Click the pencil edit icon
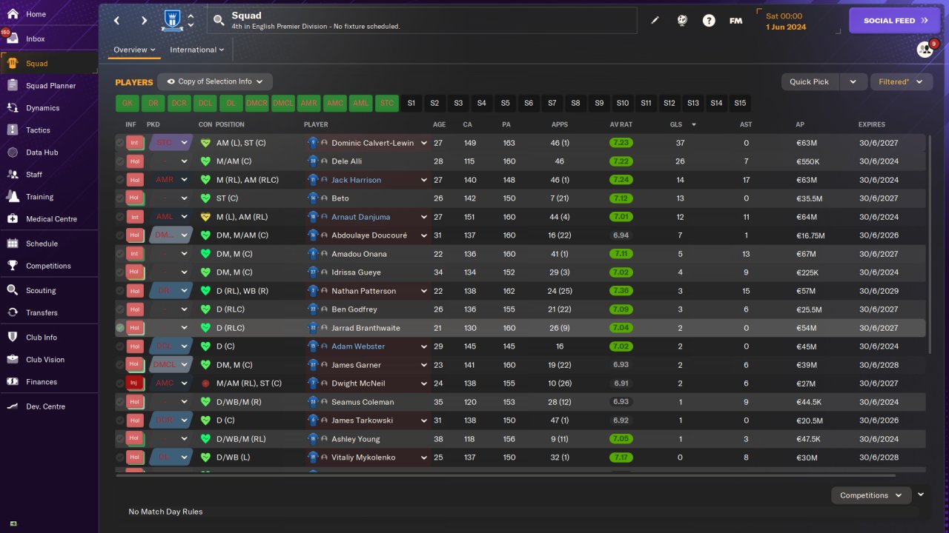 tap(655, 21)
